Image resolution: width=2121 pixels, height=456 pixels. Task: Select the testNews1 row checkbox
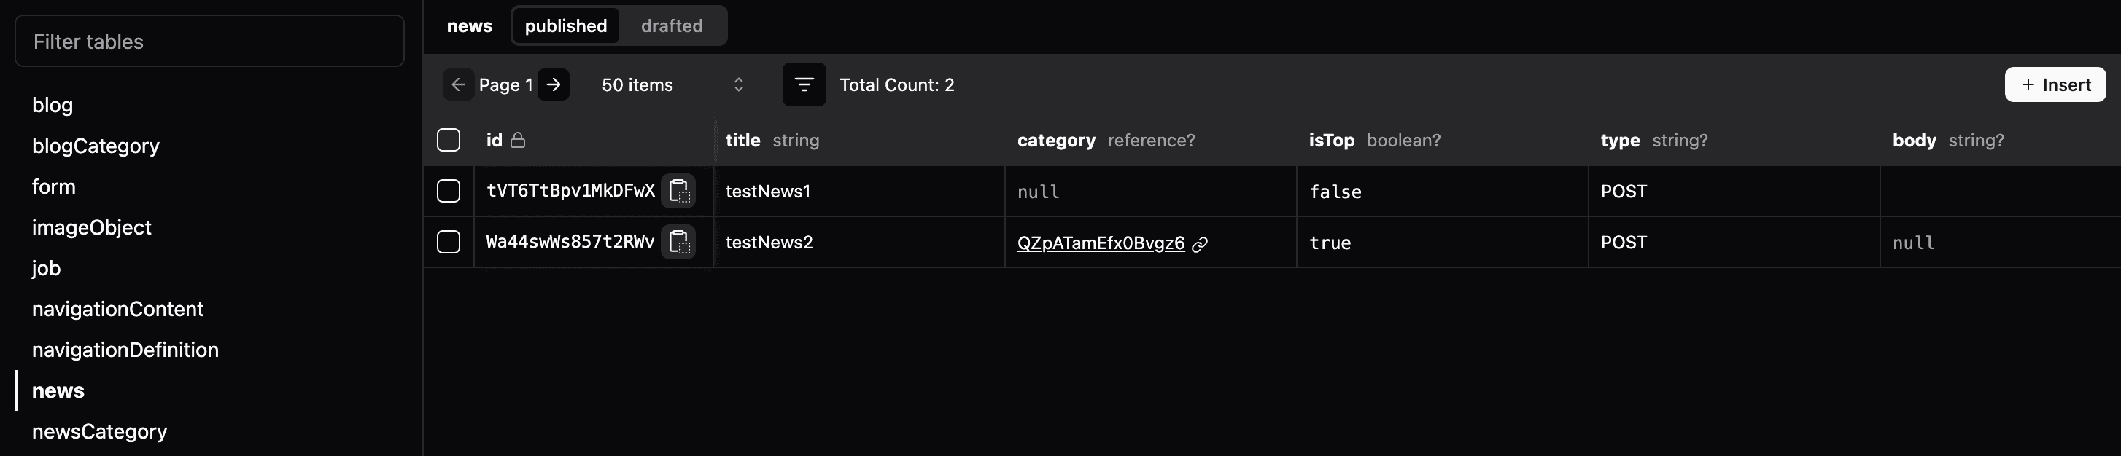[x=449, y=192]
